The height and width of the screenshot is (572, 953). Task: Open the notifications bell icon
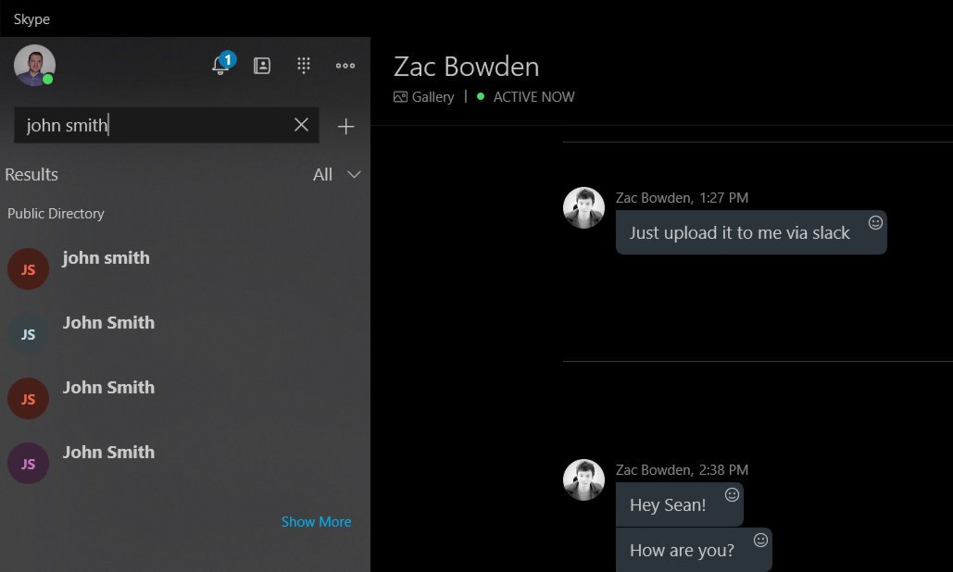(221, 65)
